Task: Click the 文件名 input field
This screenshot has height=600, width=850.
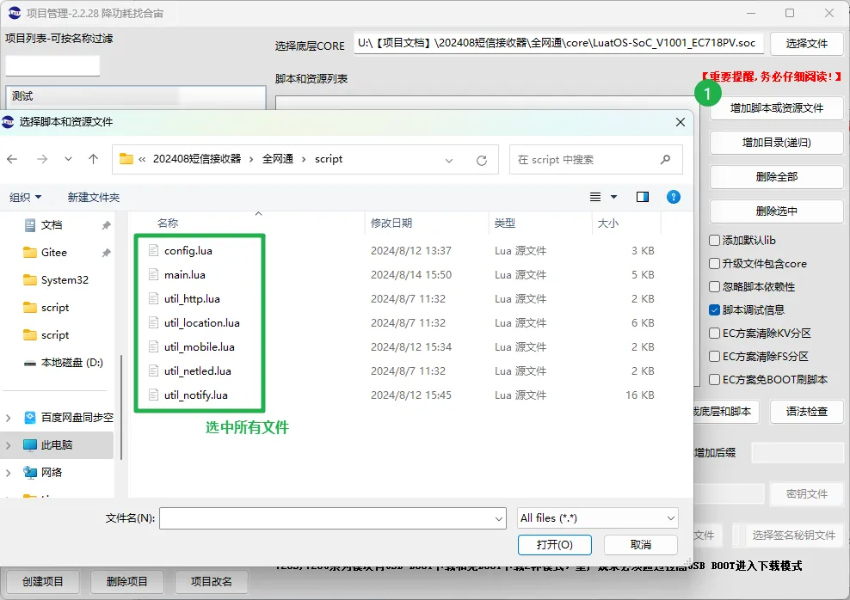Action: point(333,518)
